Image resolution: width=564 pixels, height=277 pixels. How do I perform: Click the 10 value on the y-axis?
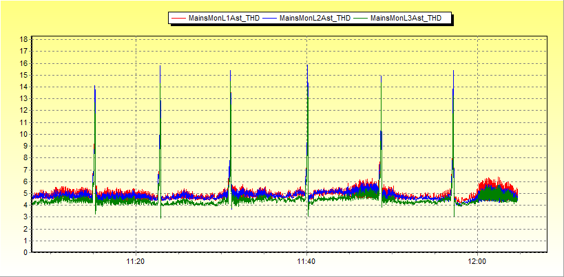pos(24,134)
